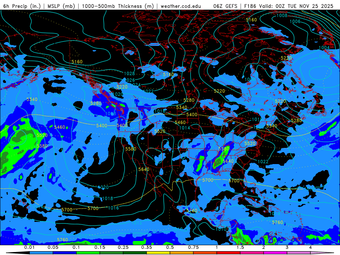Click the '1002' isobar label
This screenshot has width=340, height=255.
(x=324, y=57)
